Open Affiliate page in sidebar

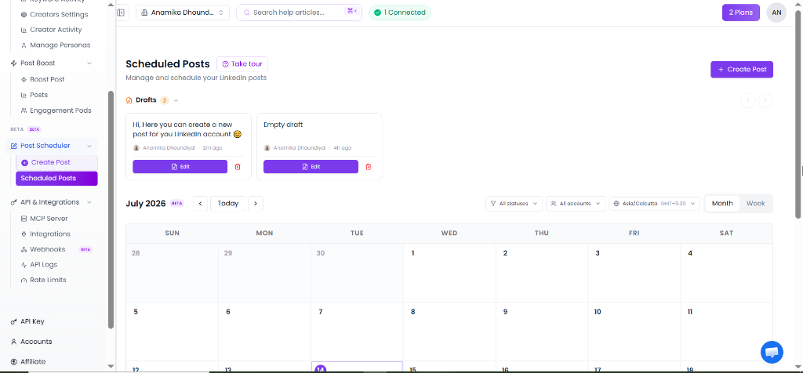(28, 361)
